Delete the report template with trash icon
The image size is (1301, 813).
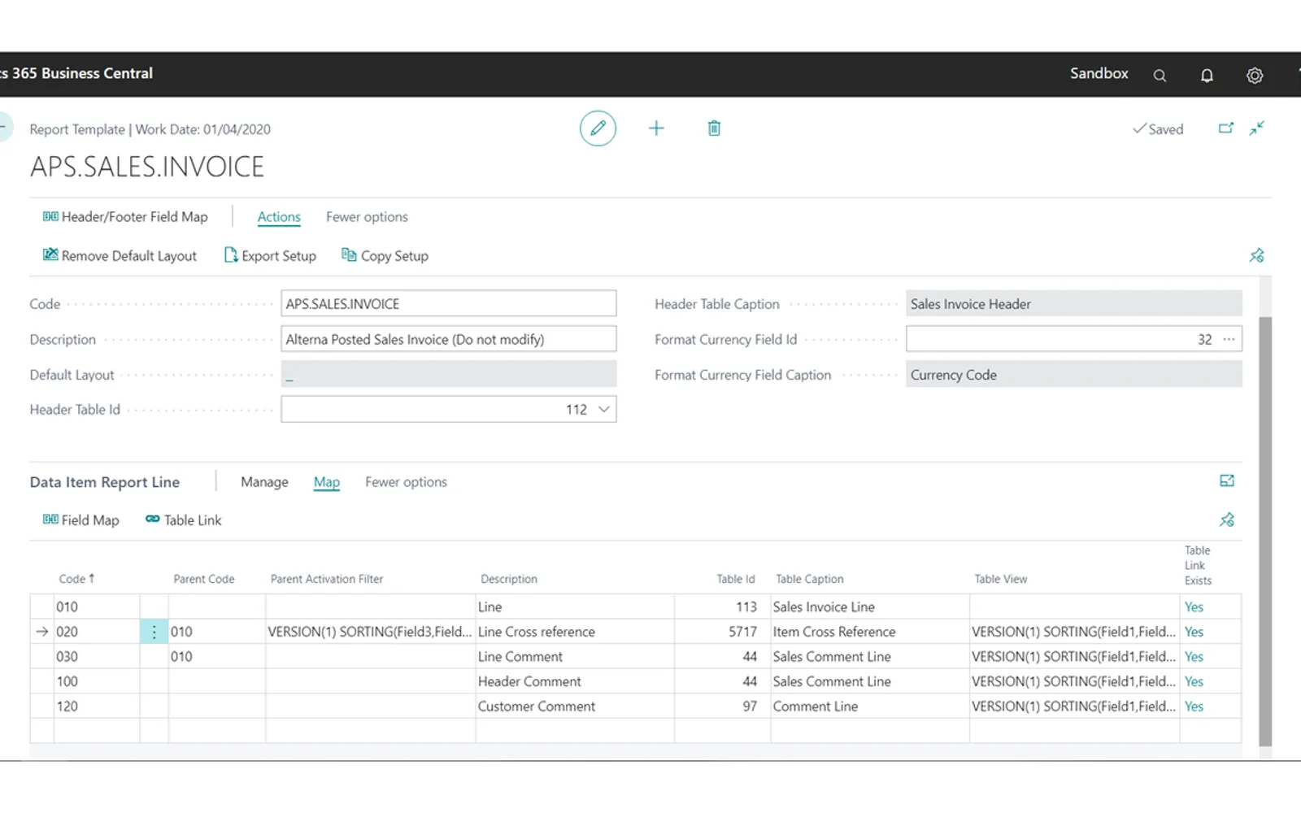pyautogui.click(x=714, y=128)
